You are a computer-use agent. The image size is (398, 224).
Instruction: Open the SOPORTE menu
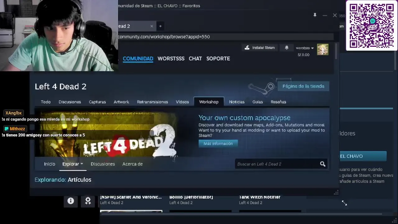[218, 58]
